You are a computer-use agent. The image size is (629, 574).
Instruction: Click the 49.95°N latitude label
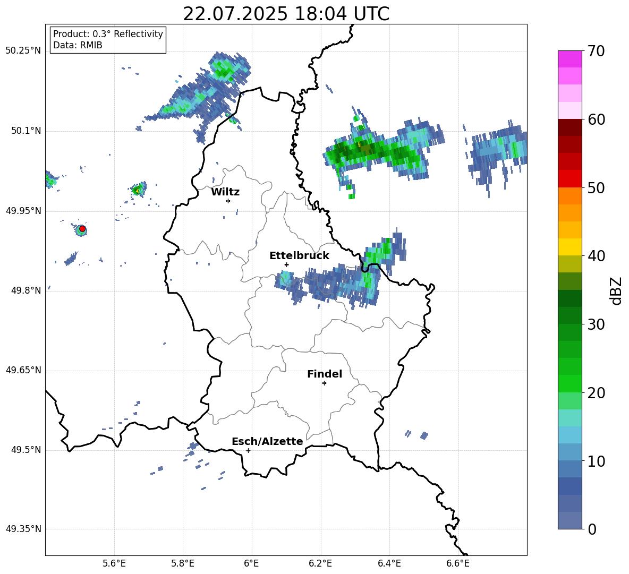click(x=23, y=211)
